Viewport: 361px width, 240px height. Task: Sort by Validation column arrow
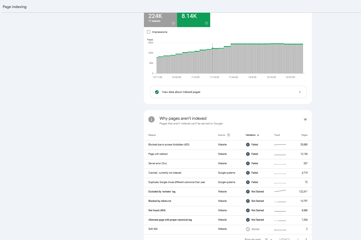258,135
